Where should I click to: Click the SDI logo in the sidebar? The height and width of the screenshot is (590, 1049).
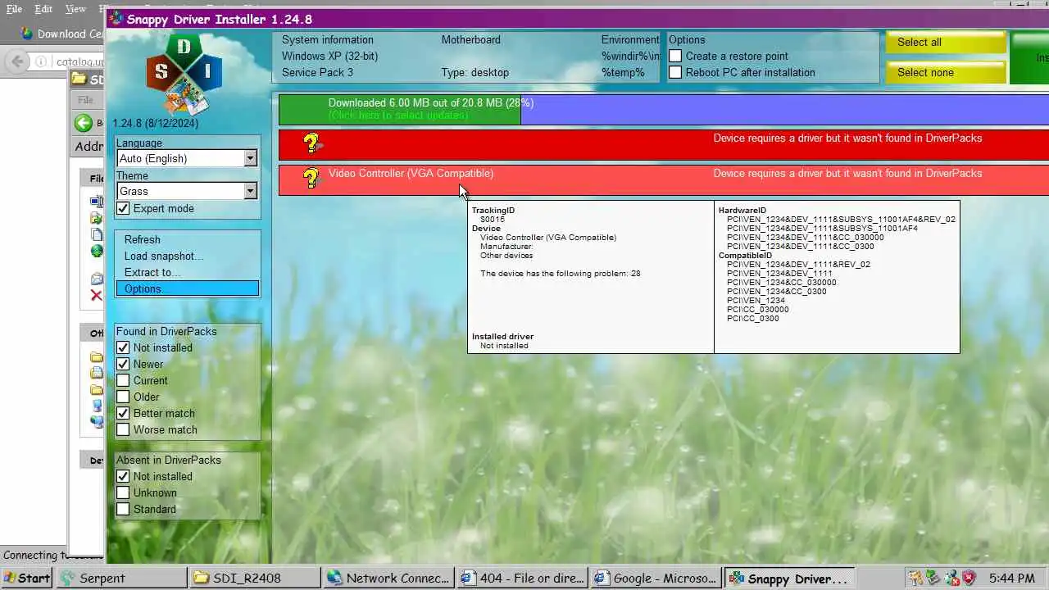[184, 75]
